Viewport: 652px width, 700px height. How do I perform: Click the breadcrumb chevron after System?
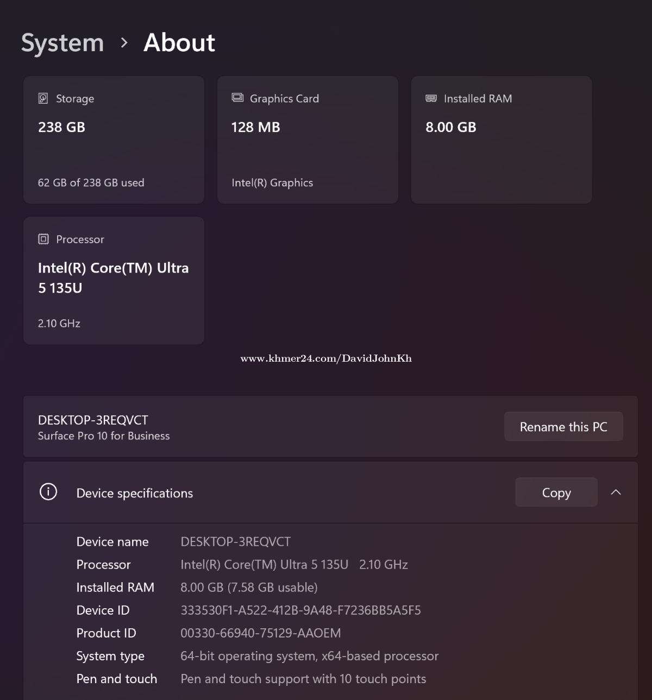coord(124,43)
